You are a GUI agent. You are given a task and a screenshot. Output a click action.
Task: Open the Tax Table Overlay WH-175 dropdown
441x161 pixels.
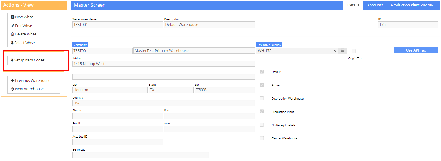(297, 51)
